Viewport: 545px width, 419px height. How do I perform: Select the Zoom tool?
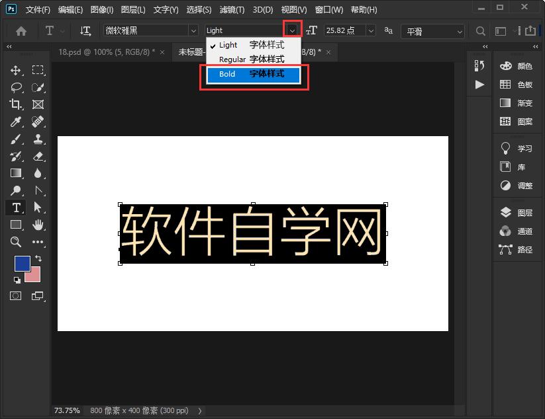15,242
